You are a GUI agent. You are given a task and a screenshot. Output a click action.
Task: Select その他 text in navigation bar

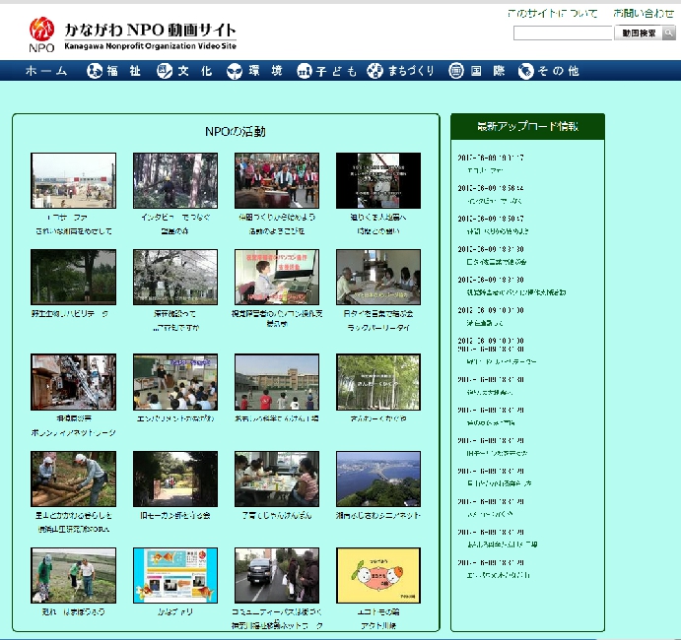click(x=559, y=71)
